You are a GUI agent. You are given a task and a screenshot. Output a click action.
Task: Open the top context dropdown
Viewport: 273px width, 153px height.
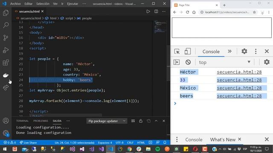click(225, 62)
